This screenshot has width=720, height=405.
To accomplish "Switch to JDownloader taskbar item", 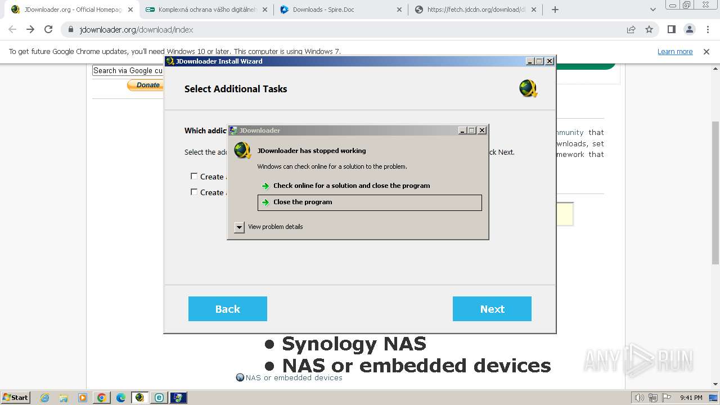I will pos(139,398).
